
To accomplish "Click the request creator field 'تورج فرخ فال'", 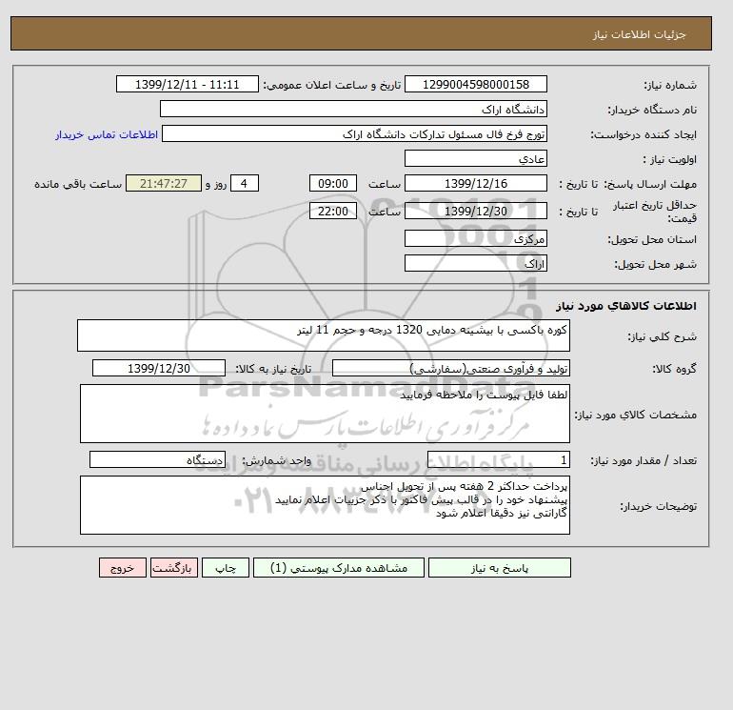I will click(x=354, y=133).
